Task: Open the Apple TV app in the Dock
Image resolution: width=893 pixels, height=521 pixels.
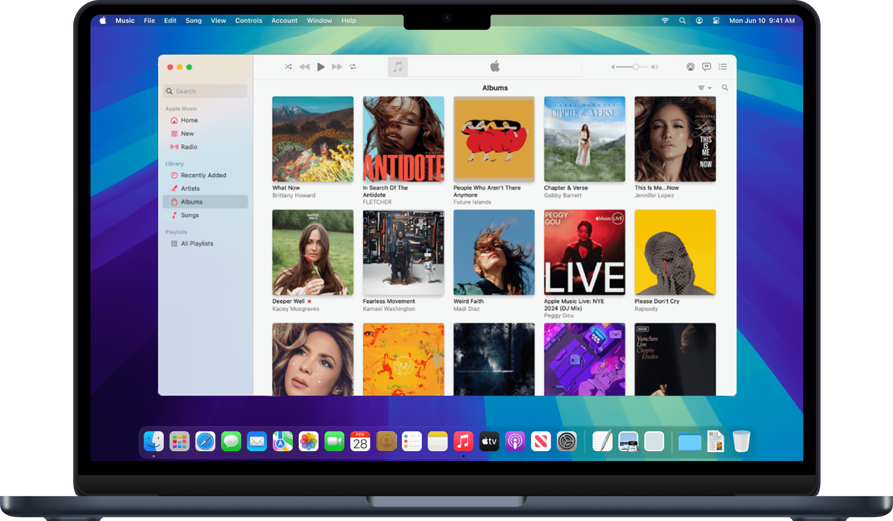Action: tap(489, 441)
